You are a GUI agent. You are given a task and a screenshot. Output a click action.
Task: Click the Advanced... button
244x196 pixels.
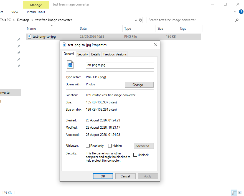click(x=144, y=146)
